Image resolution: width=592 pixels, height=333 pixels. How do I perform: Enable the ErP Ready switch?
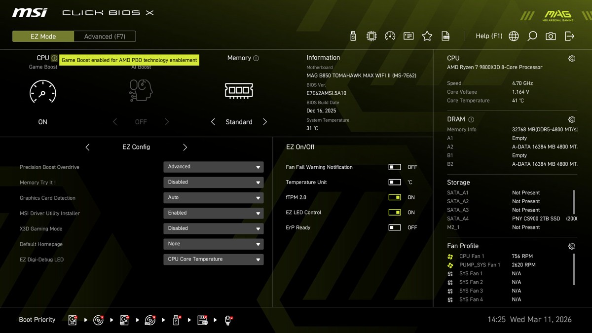tap(395, 227)
